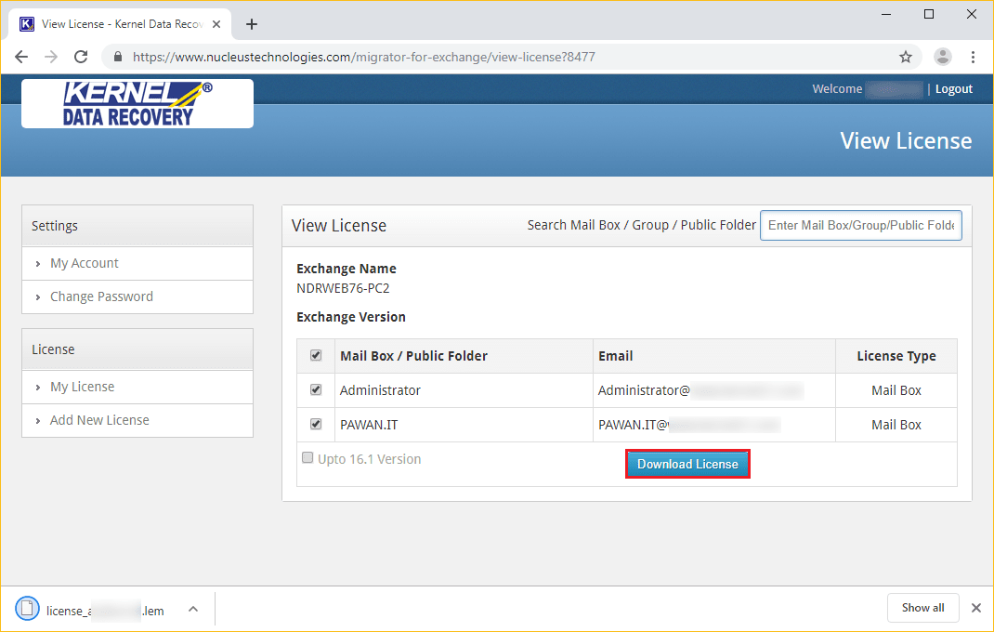Go back using the browser back arrow
Image resolution: width=994 pixels, height=632 pixels.
tap(21, 57)
